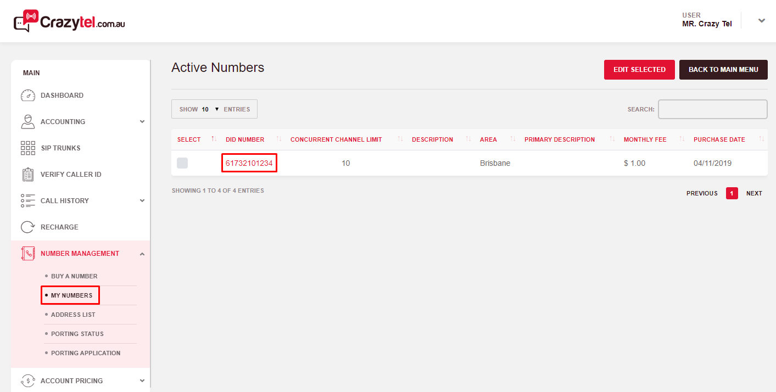Click the Call History list icon

[x=28, y=201]
